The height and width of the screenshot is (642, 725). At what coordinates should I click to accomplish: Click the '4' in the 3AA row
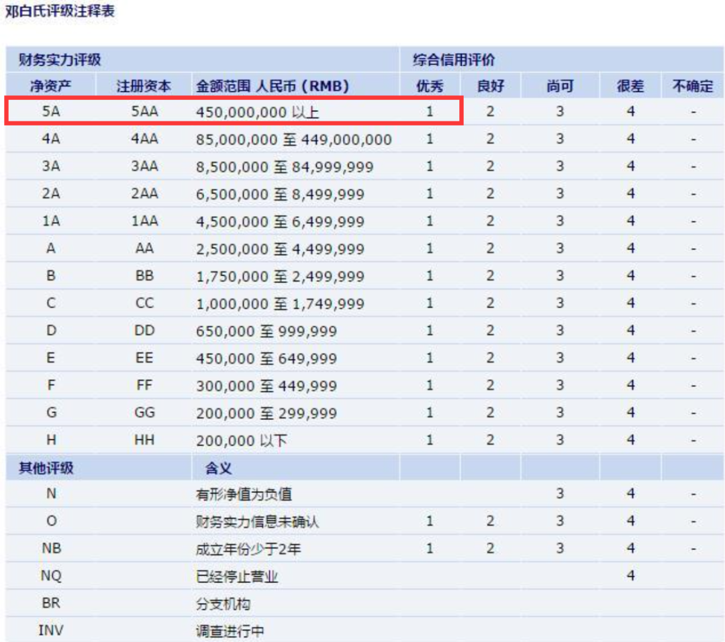[630, 166]
